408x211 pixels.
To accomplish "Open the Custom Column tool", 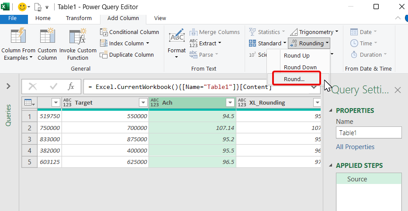I will click(x=47, y=37).
